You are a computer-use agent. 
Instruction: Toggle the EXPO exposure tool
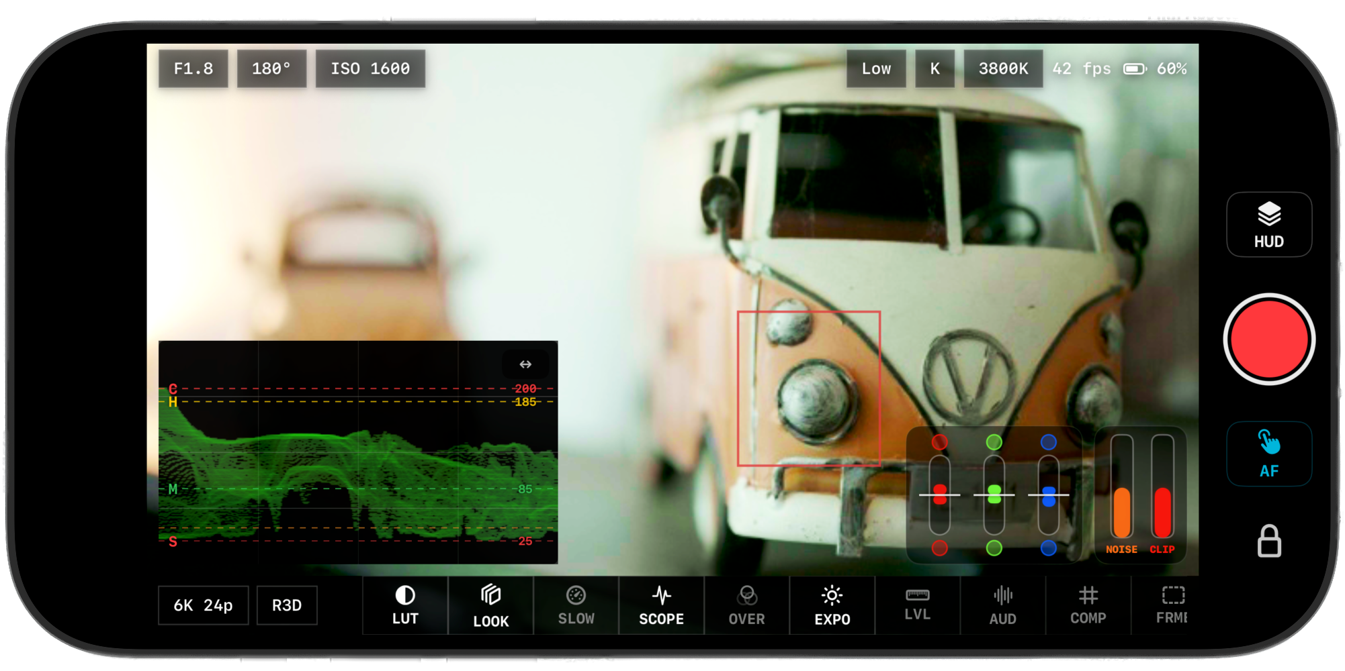pyautogui.click(x=832, y=605)
